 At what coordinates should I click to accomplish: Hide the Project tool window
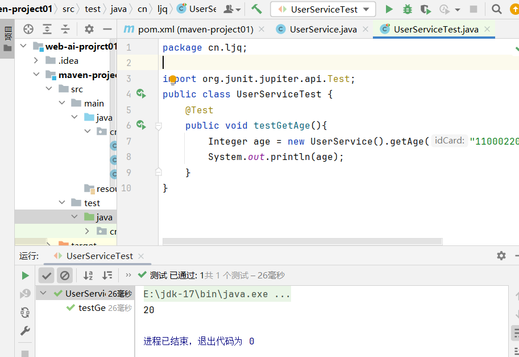(x=107, y=29)
